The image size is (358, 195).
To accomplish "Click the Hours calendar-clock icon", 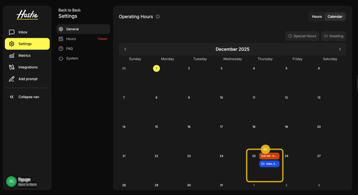I will [61, 39].
